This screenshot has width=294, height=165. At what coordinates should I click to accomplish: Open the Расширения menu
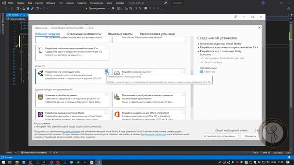pyautogui.click(x=96, y=3)
